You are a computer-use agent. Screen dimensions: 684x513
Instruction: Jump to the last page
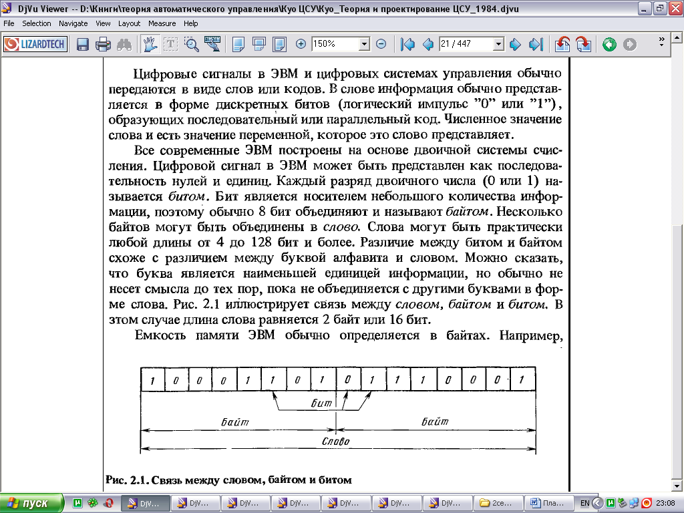[x=536, y=44]
